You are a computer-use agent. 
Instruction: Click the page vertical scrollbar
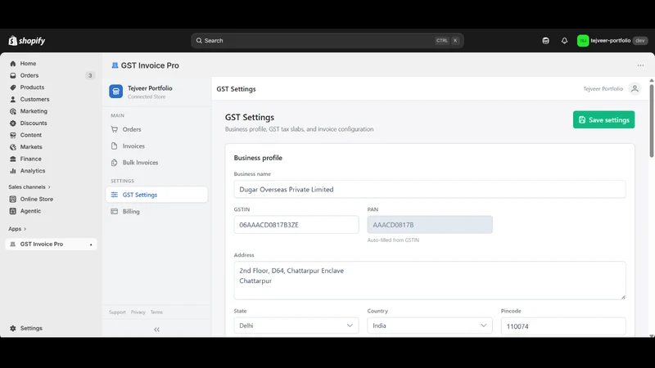651,121
